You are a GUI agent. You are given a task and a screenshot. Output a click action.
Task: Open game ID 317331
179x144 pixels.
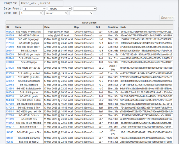[10, 43]
